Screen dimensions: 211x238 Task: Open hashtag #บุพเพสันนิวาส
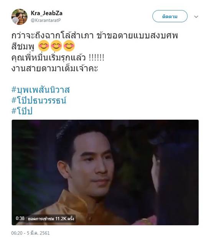[x=41, y=90]
